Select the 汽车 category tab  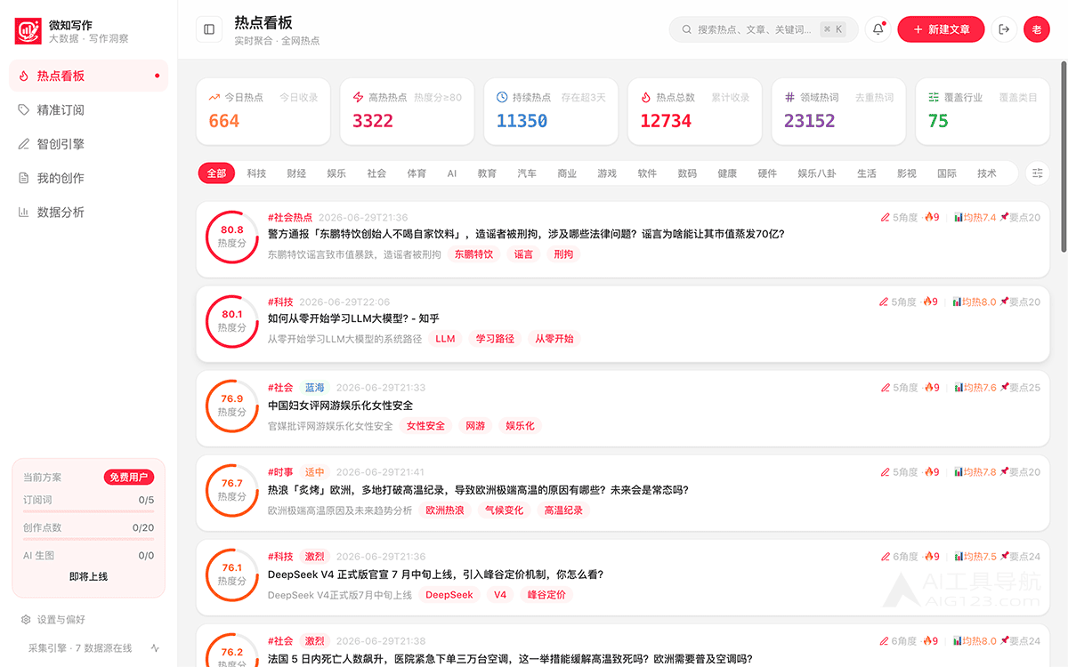coord(527,173)
